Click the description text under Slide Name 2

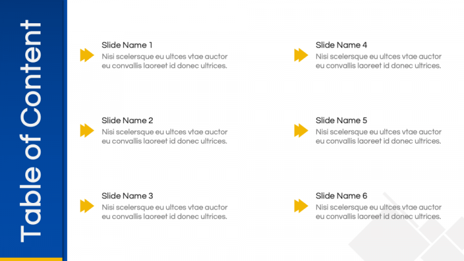[164, 137]
